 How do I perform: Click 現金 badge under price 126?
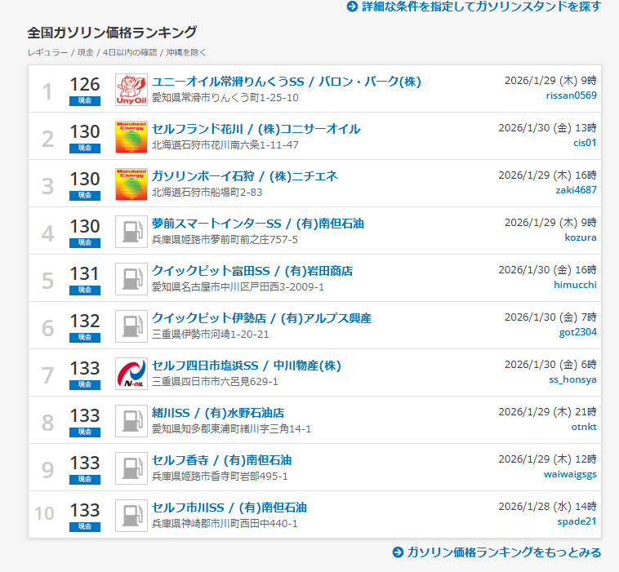[x=85, y=101]
